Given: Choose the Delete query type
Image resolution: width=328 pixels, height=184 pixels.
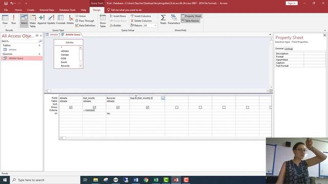Looking at the screenshot, I should tap(70, 20).
